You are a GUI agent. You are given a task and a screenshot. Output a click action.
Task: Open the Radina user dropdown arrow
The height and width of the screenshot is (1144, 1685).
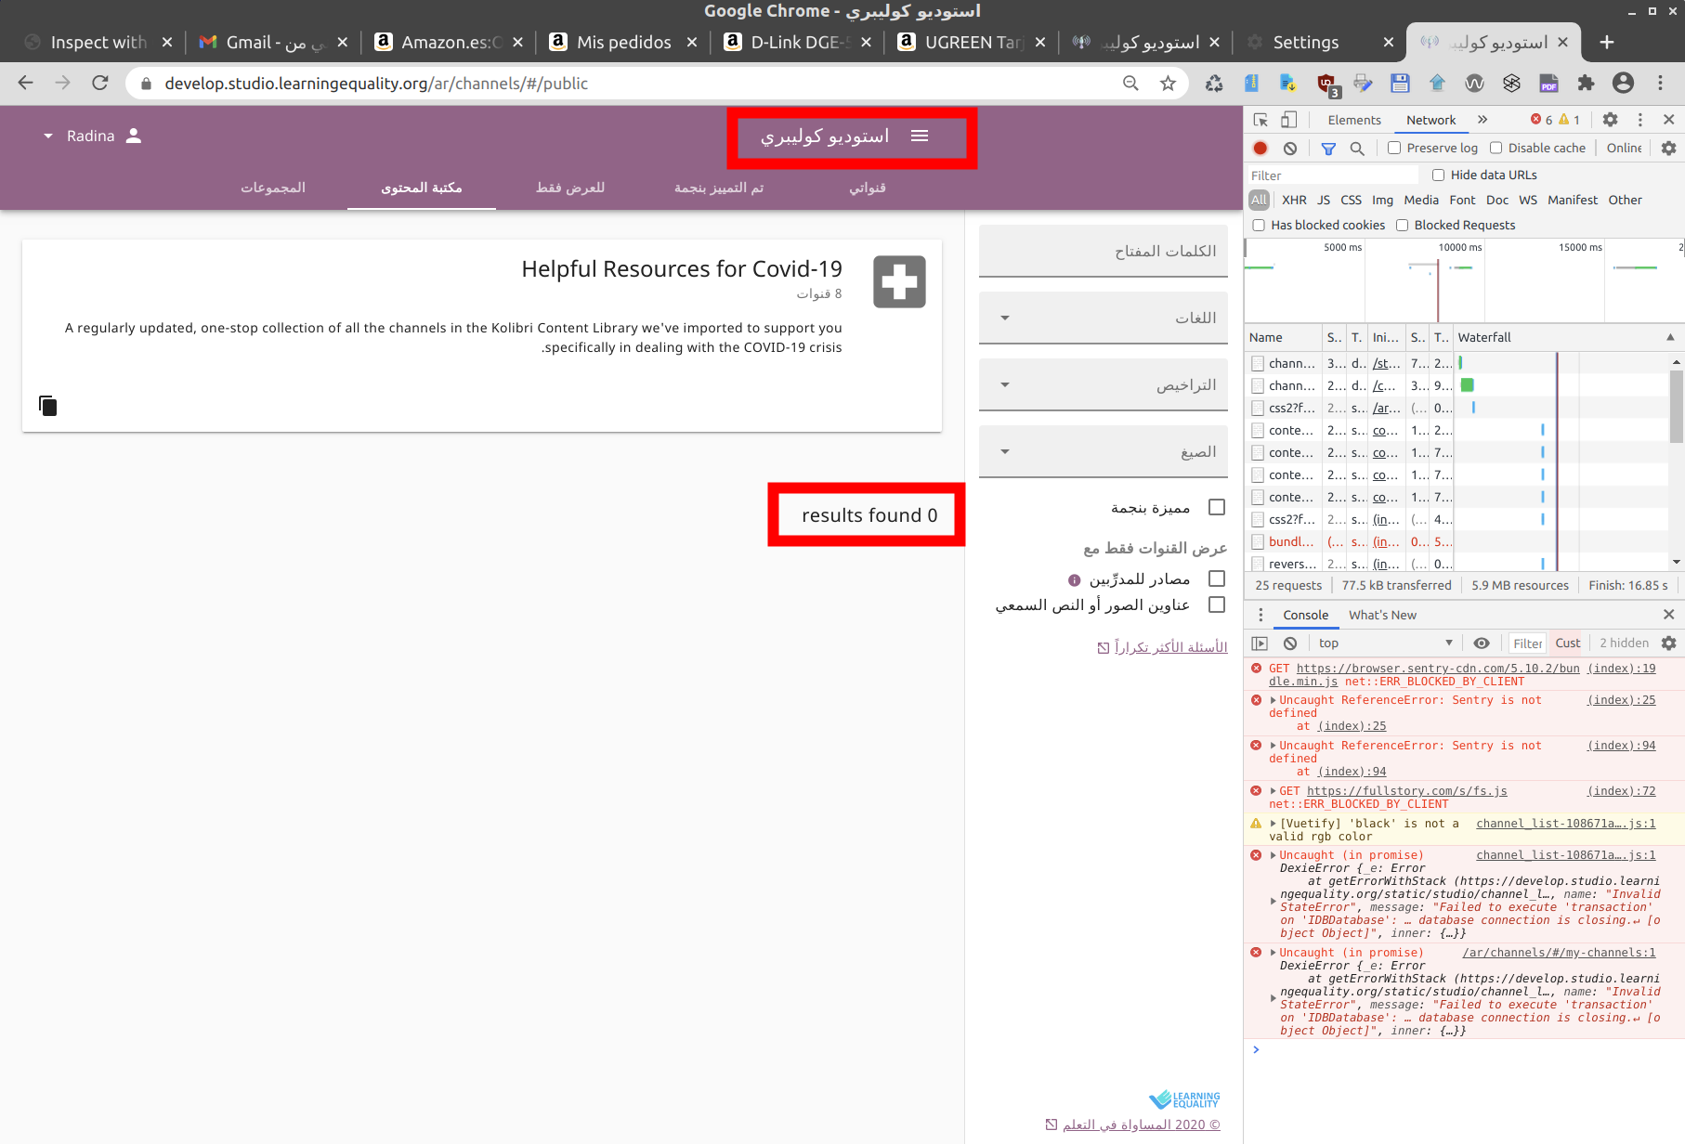(x=48, y=136)
